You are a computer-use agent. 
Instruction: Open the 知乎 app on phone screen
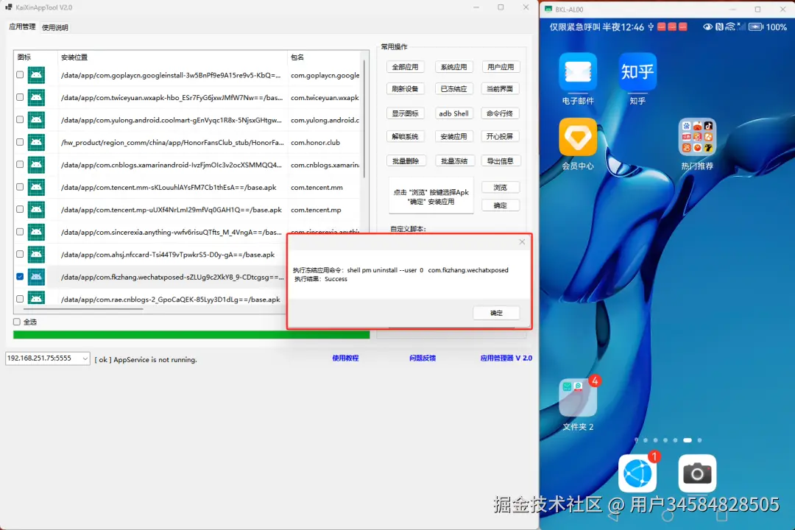pyautogui.click(x=637, y=72)
